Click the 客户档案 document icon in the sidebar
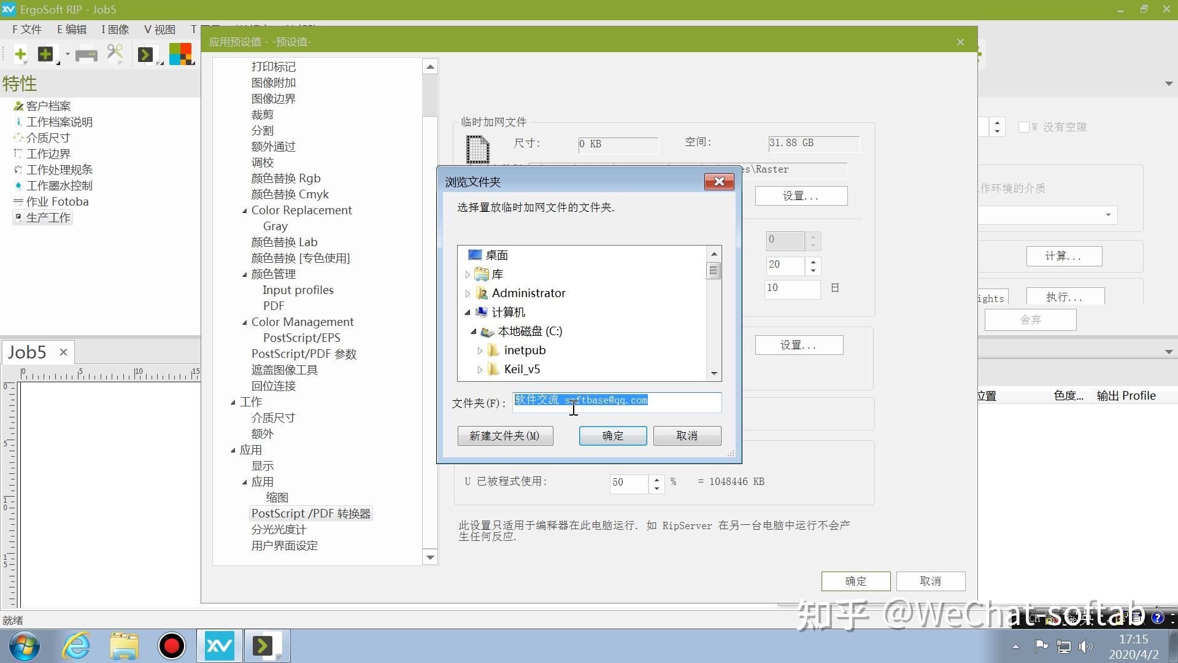The image size is (1178, 663). tap(18, 106)
